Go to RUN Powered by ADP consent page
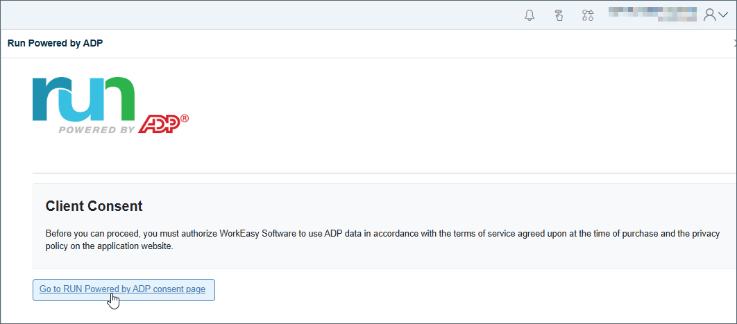737x324 pixels. pyautogui.click(x=124, y=290)
